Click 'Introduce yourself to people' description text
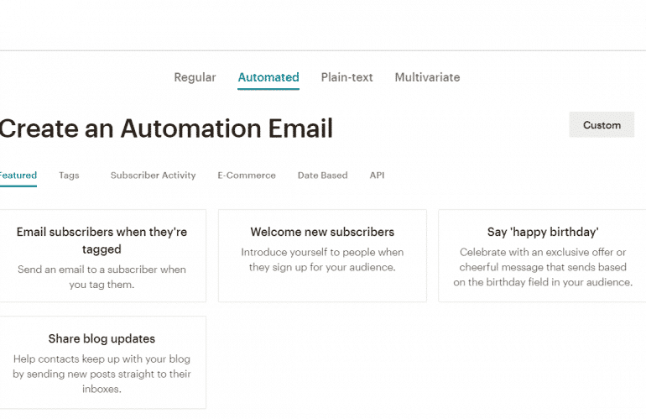 (322, 259)
